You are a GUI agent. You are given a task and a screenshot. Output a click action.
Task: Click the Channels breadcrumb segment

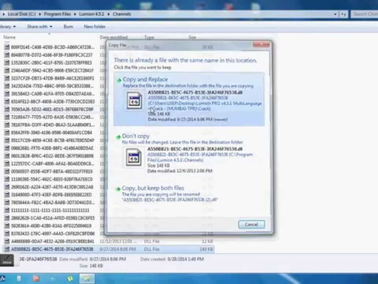point(122,14)
